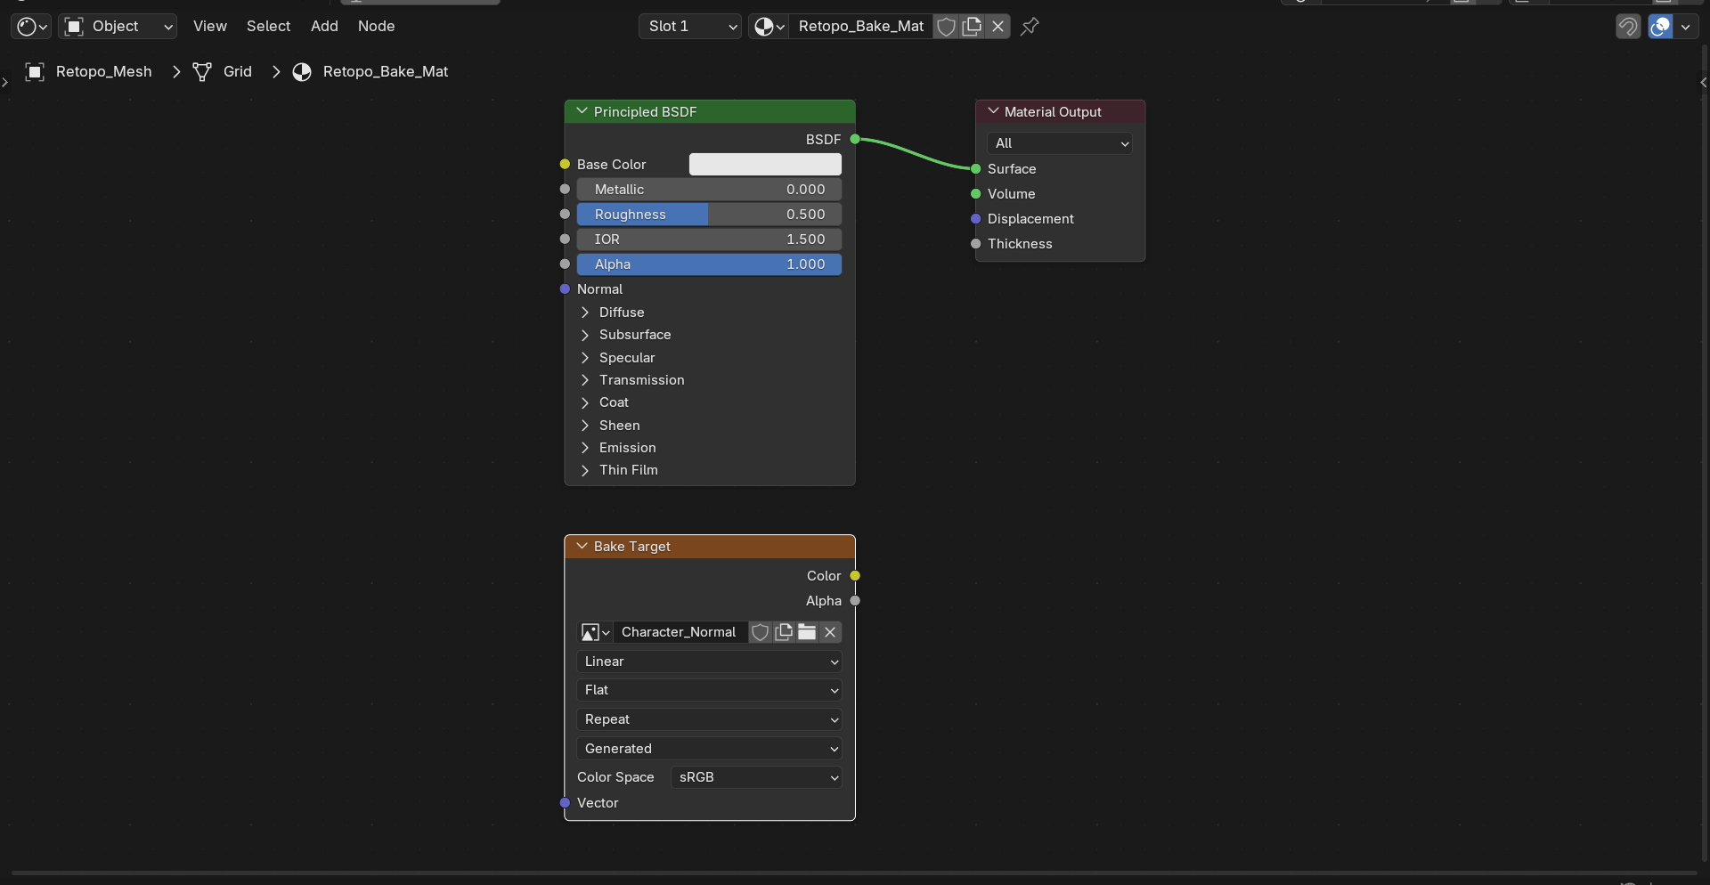Click the Vector input socket on Bake Target
The width and height of the screenshot is (1710, 885).
point(565,803)
